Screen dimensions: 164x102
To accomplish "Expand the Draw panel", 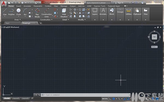I will tap(17, 20).
